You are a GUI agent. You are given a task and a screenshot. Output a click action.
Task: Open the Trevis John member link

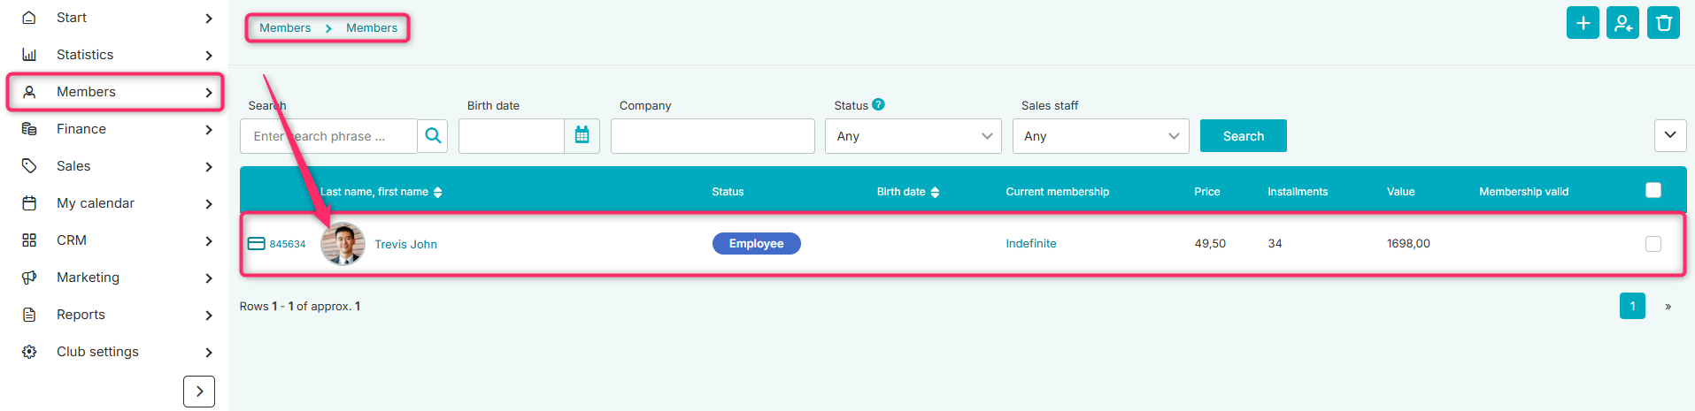tap(405, 245)
